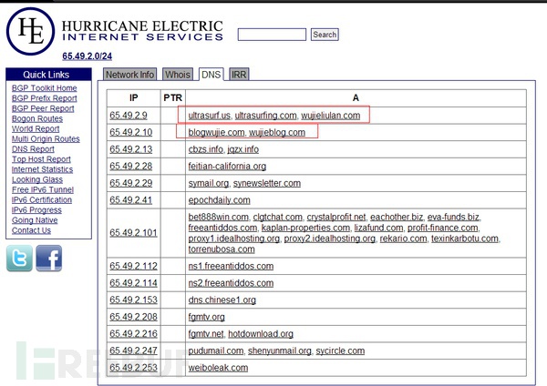Open BGP Prefix Report link
Viewport: 547px width, 386px height.
[45, 98]
